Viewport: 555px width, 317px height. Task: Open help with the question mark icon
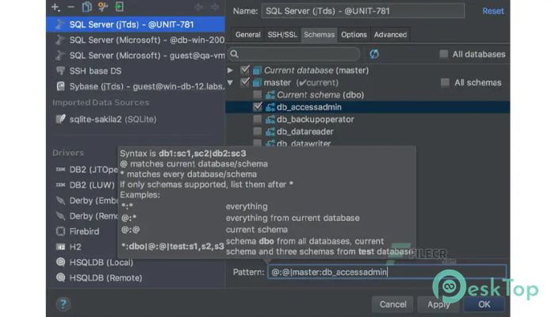click(x=63, y=304)
